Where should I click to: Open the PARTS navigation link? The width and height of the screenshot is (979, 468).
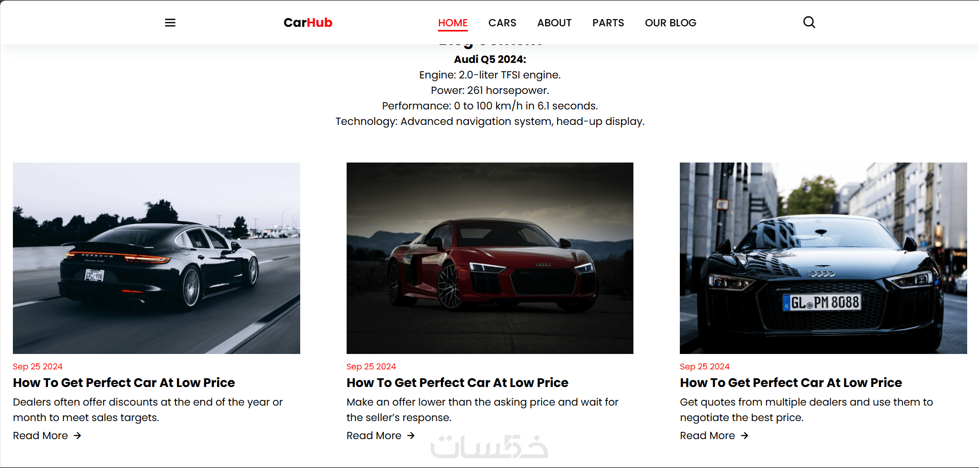click(x=608, y=23)
